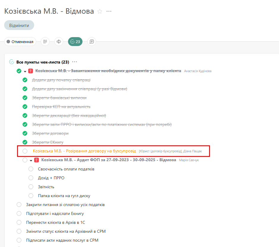Uncheck Додати дату початку співпраці
This screenshot has height=247, width=279.
[x=25, y=80]
